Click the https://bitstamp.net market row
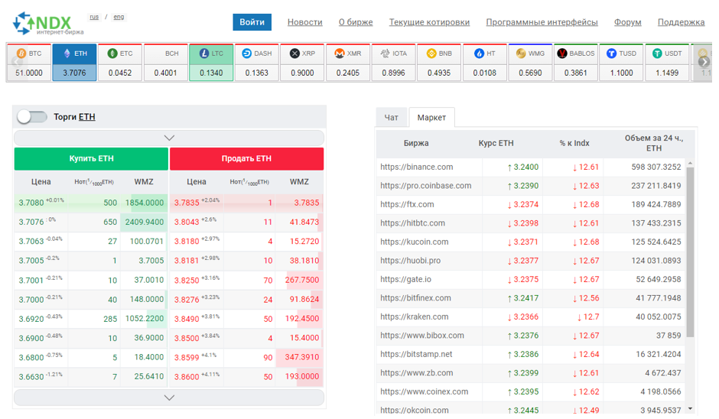Viewport: 719px width, 419px height. point(531,354)
